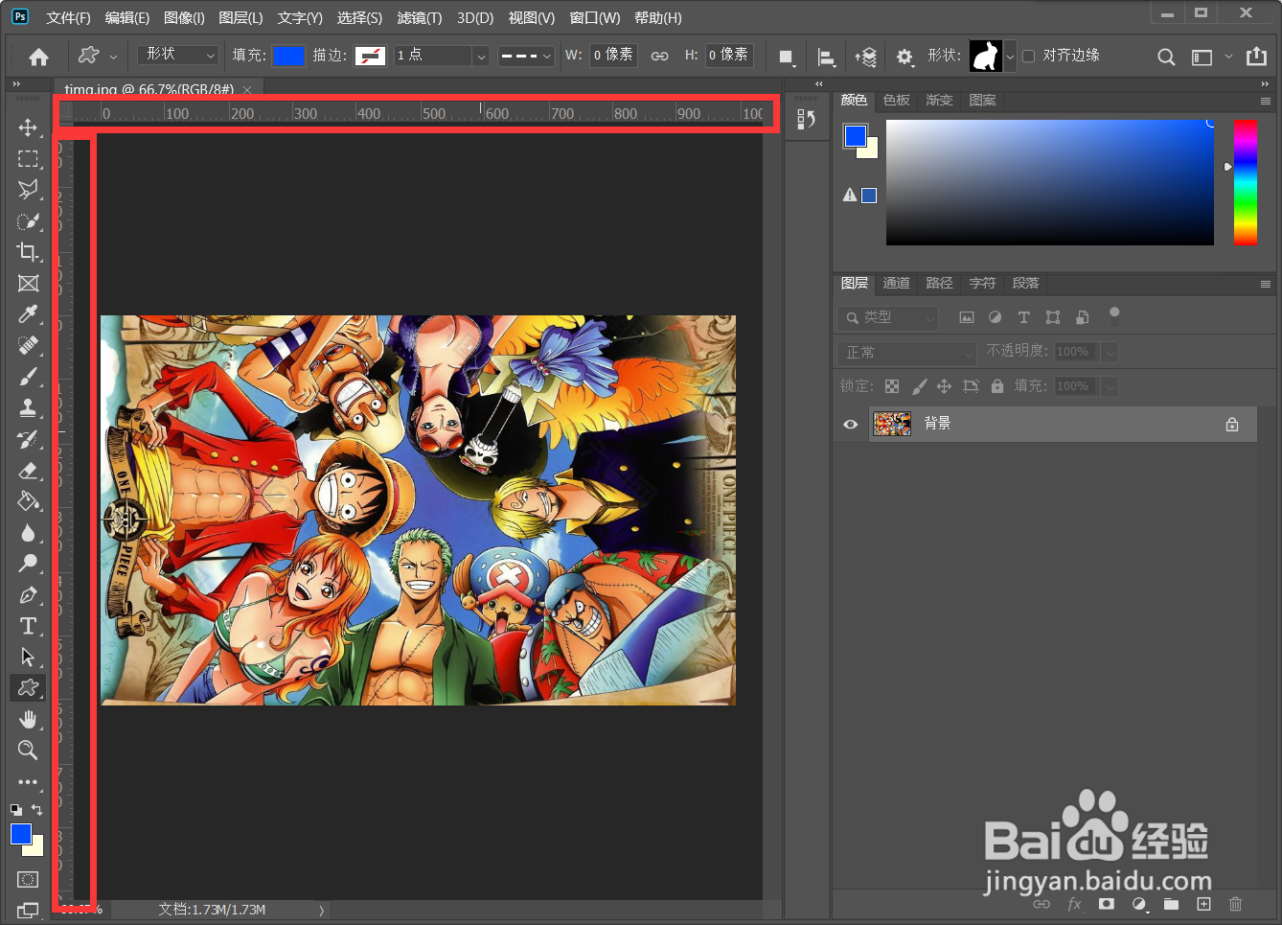The image size is (1282, 925).
Task: Open the 图像(I) menu
Action: (184, 18)
